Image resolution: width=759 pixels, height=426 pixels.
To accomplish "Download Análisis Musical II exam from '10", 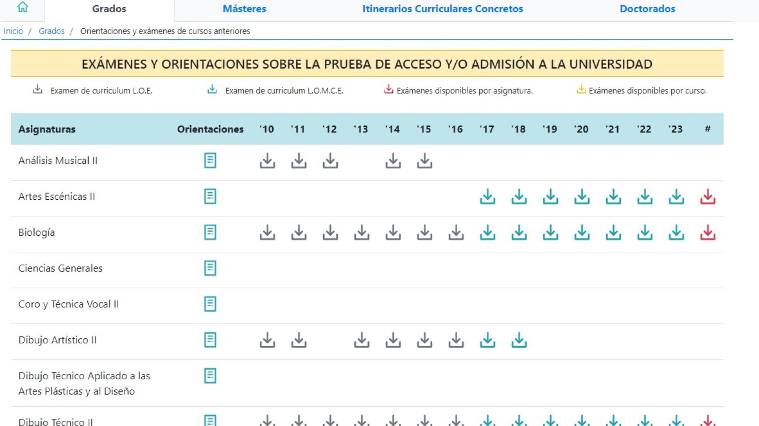I will click(267, 161).
